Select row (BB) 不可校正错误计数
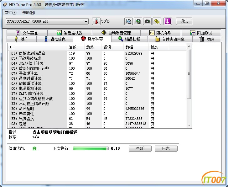The image size is (228, 187). [97, 104]
